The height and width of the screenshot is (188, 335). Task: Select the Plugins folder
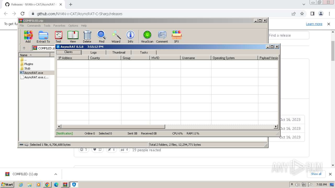pos(29,64)
